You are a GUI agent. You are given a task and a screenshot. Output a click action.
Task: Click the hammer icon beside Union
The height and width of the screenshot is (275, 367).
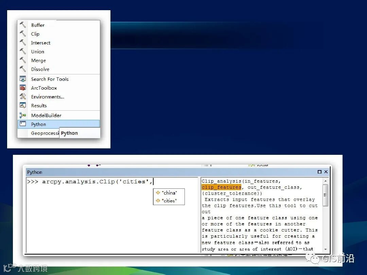(x=23, y=51)
